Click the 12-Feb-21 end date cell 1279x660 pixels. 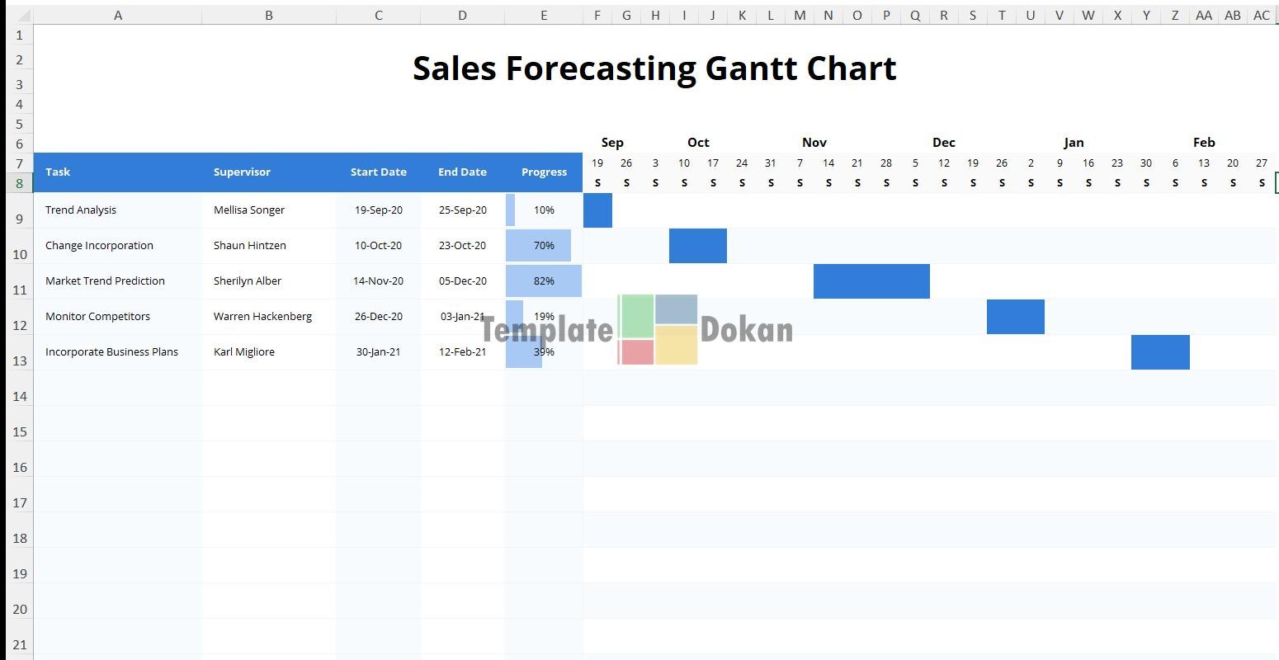coord(462,351)
